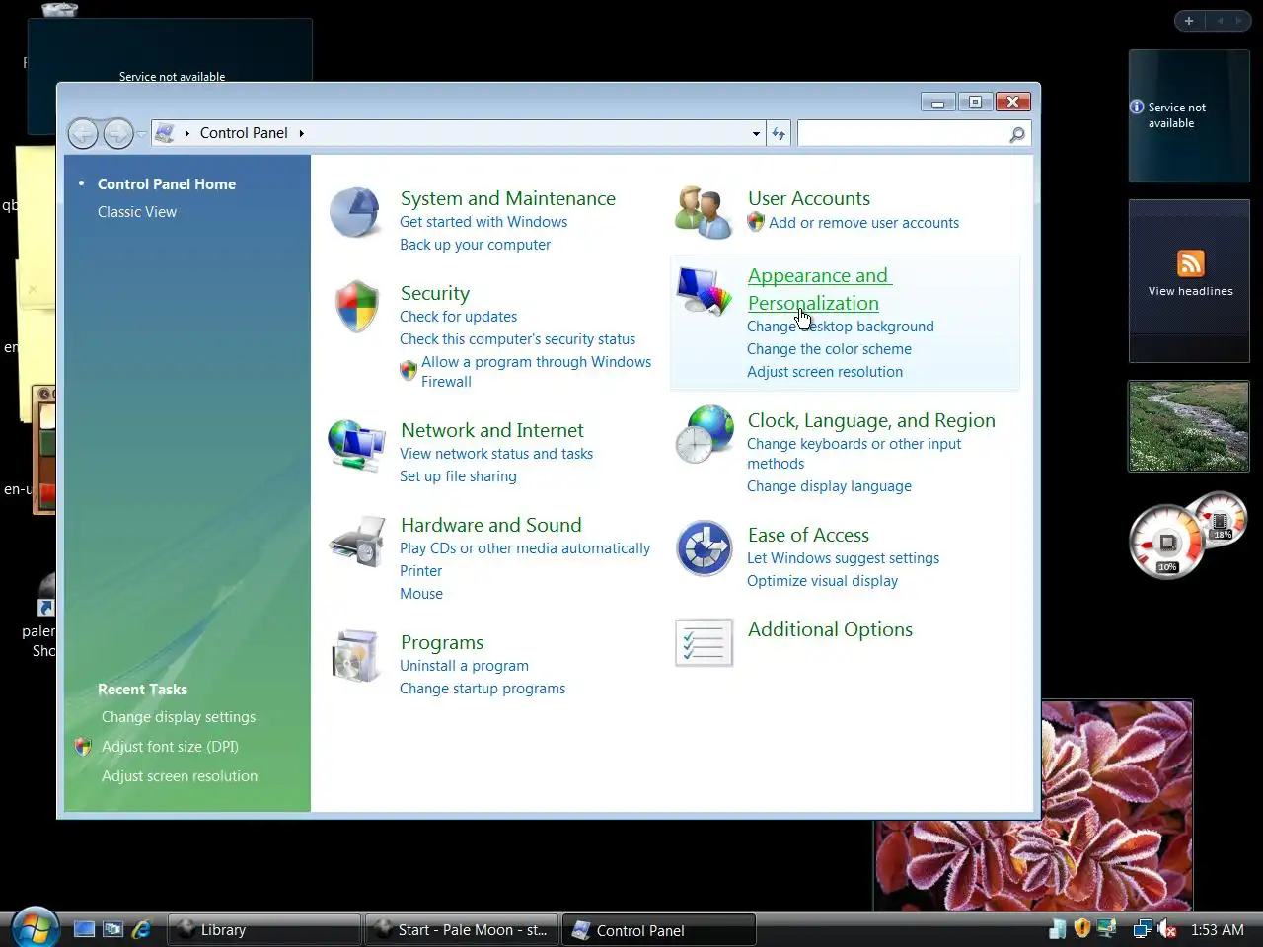1263x947 pixels.
Task: Select the Control Panel taskbar button
Action: (659, 930)
